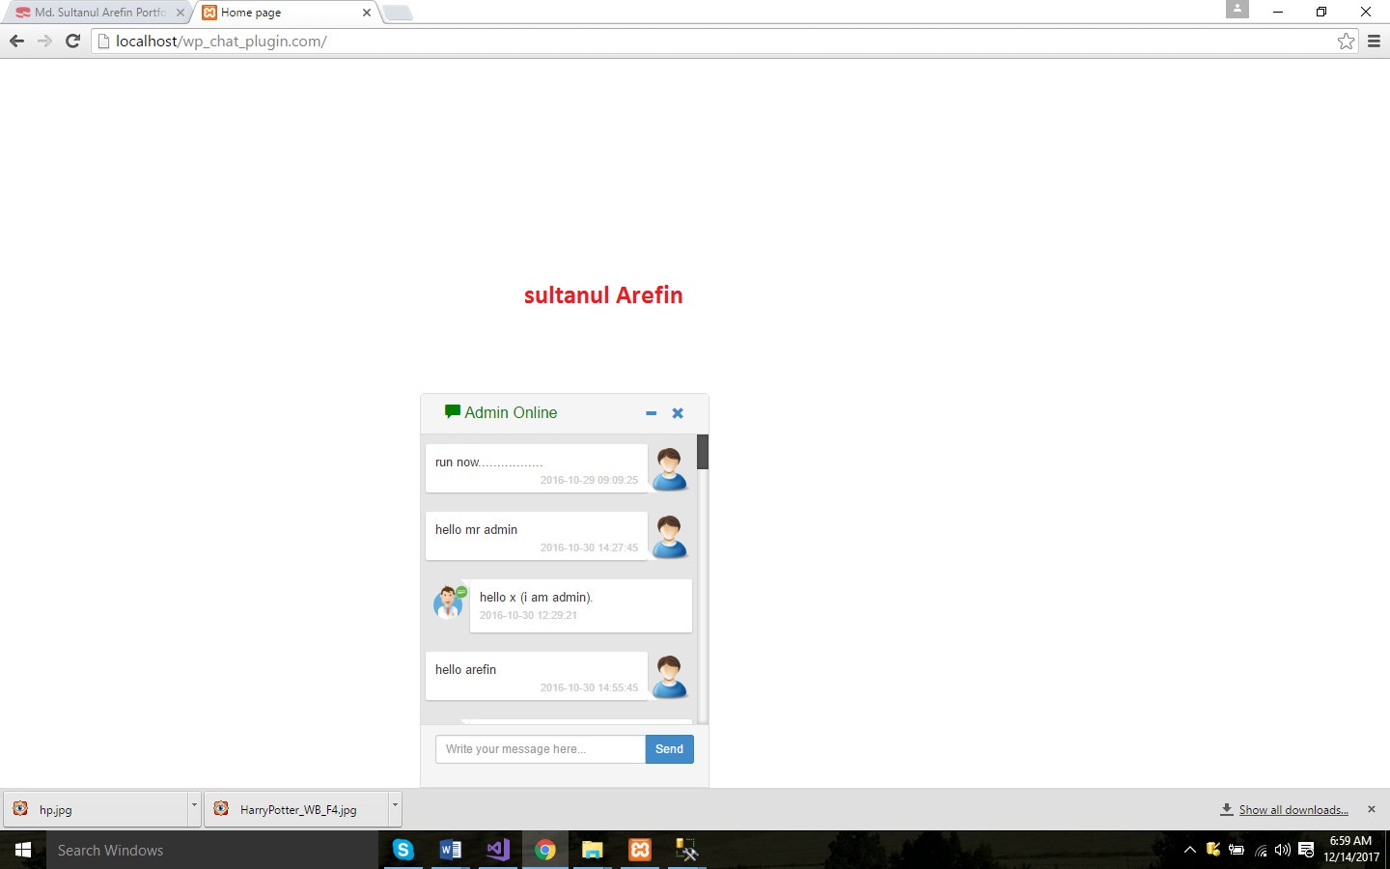
Task: Open XAMPP from the taskbar
Action: coord(640,850)
